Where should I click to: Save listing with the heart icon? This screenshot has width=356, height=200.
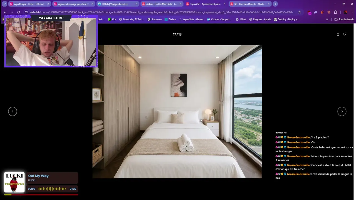[x=345, y=34]
